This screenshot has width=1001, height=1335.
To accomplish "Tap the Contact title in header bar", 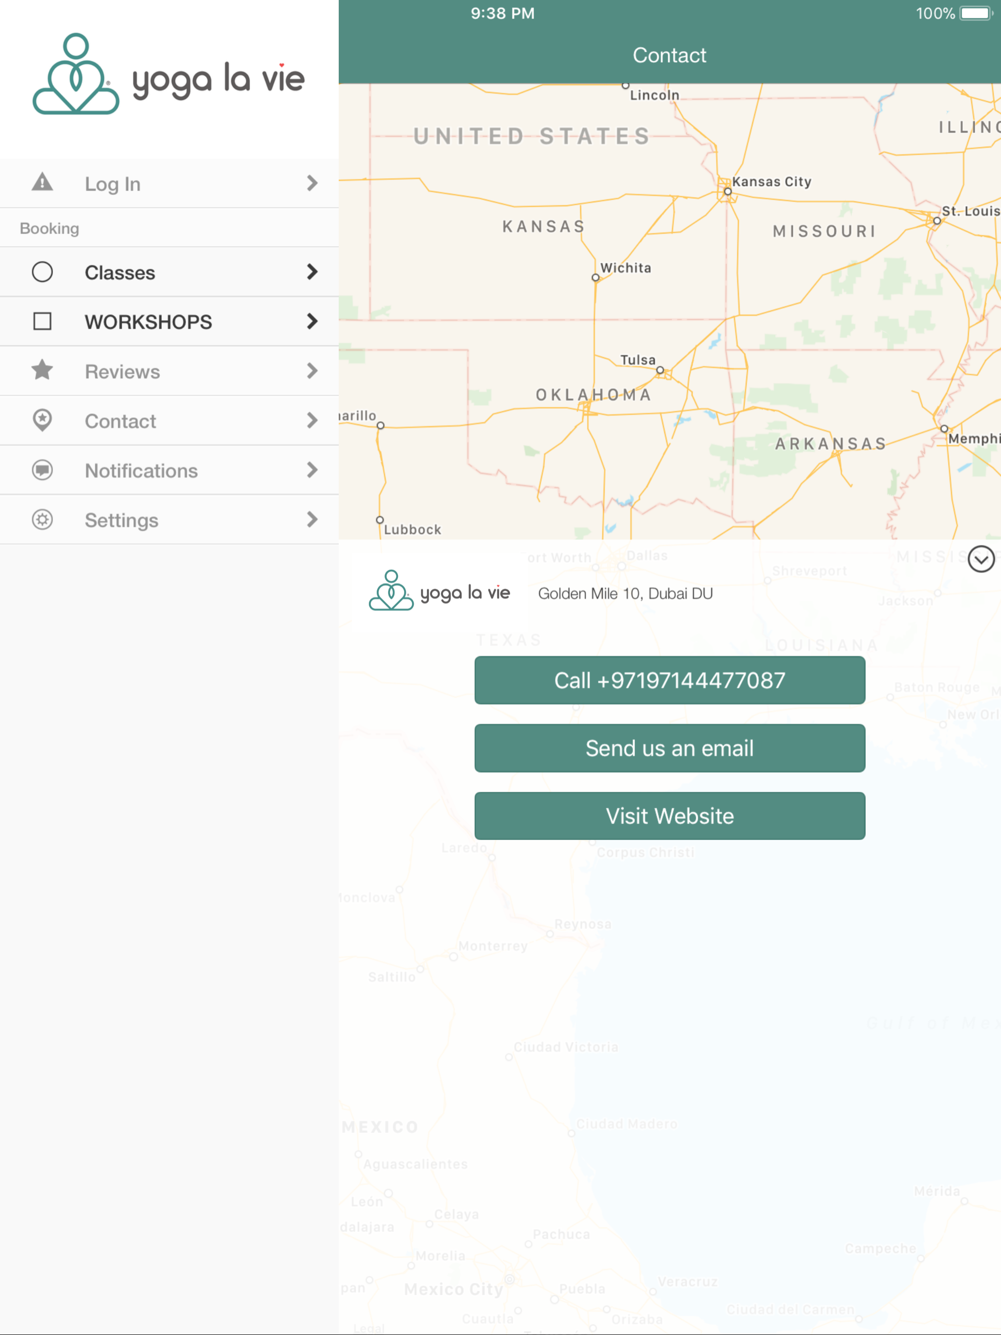I will pos(670,56).
